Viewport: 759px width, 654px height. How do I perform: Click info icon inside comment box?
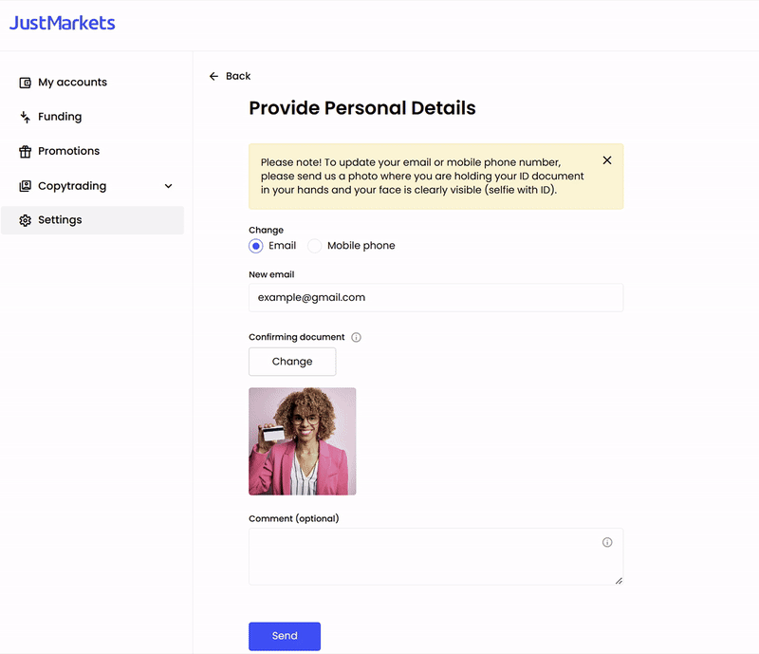point(607,542)
